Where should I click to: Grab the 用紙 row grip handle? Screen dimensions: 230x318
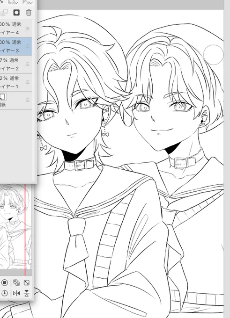[x=28, y=100]
